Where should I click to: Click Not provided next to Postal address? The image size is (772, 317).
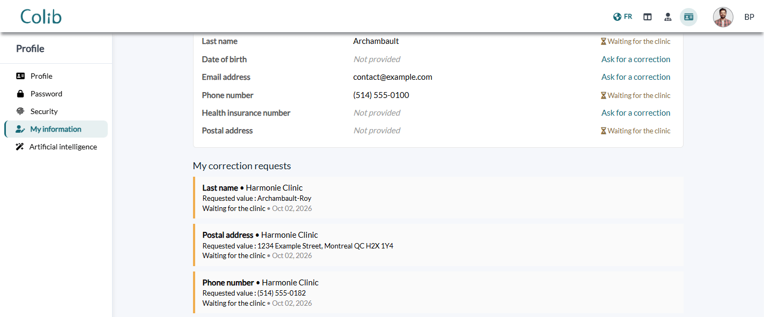pos(377,131)
